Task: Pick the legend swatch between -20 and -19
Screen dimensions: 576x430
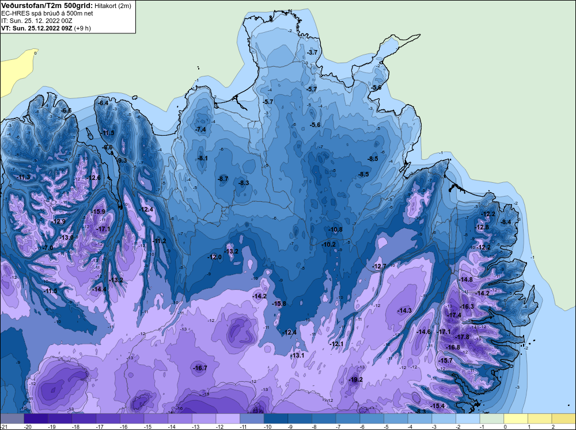Action: tap(36, 419)
